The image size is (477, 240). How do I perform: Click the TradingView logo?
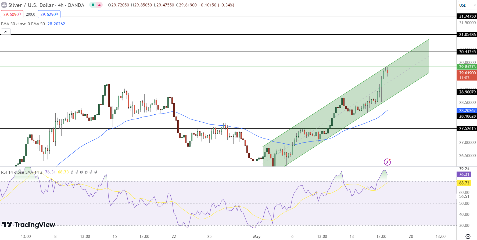[x=28, y=224]
